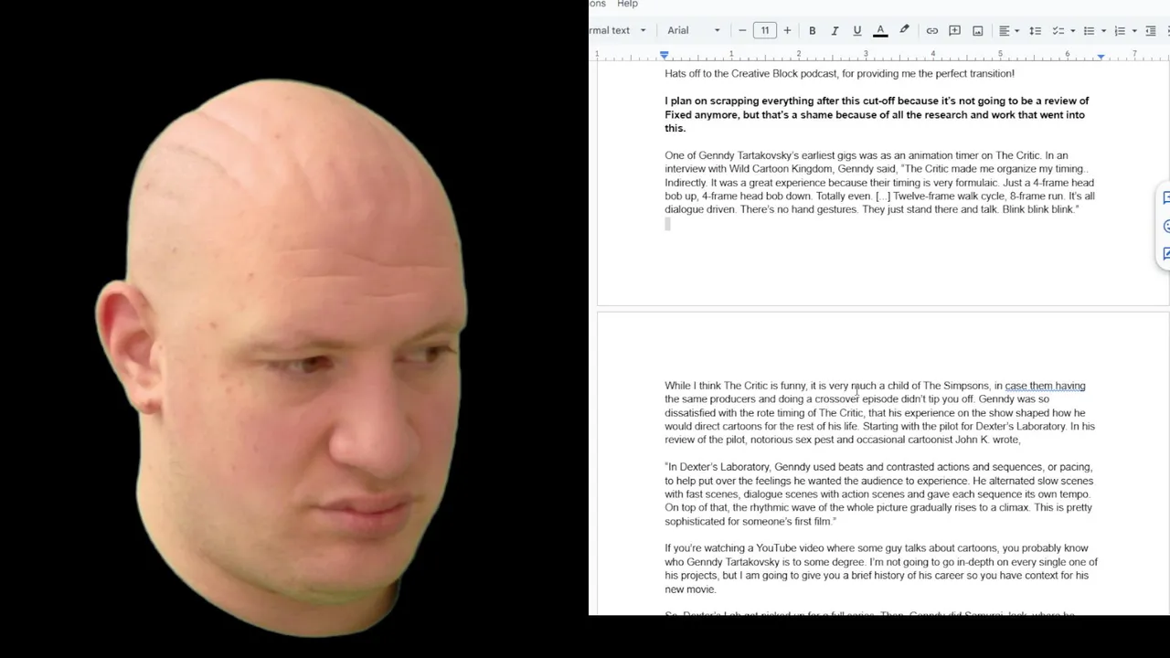Viewport: 1170px width, 658px height.
Task: Click the checklist icon
Action: [1058, 30]
